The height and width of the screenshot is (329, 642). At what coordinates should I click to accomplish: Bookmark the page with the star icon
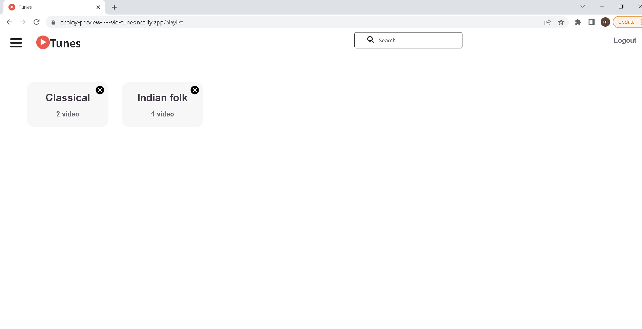(561, 22)
